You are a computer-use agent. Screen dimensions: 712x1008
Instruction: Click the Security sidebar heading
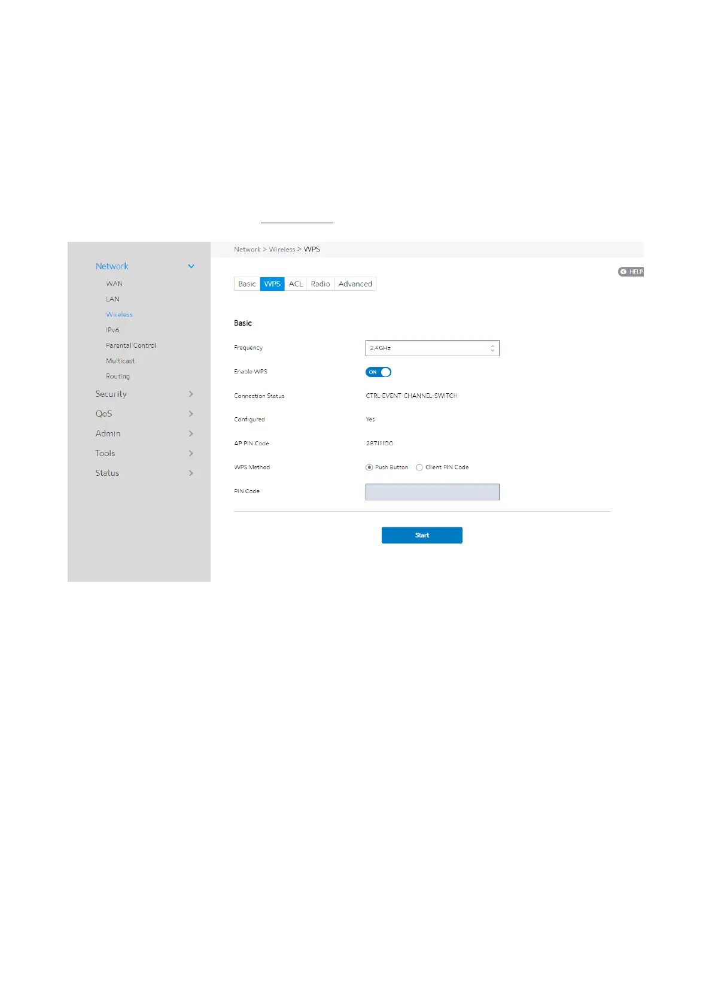[x=111, y=394]
